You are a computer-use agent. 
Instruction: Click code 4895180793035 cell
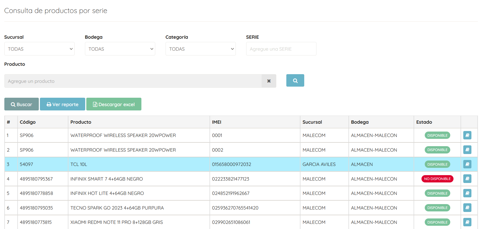pyautogui.click(x=43, y=208)
